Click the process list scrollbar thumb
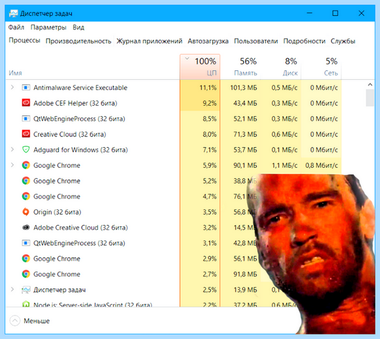 coord(370,97)
